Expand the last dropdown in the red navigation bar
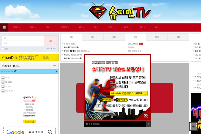 (157, 27)
